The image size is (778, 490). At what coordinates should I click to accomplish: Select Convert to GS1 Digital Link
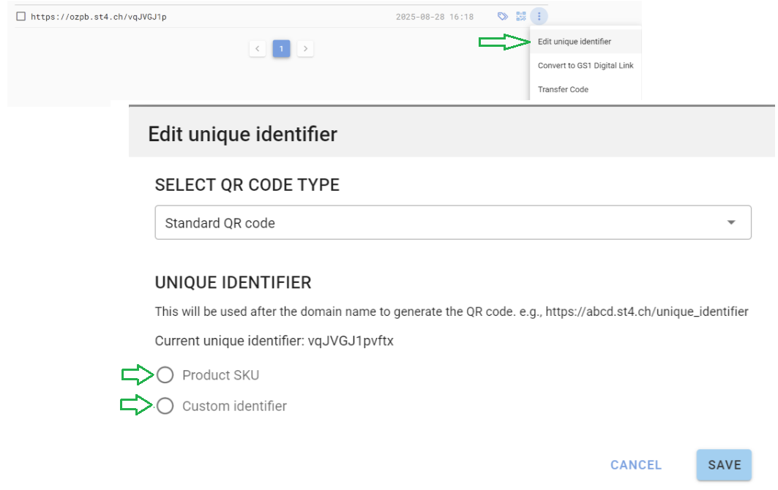tap(585, 65)
